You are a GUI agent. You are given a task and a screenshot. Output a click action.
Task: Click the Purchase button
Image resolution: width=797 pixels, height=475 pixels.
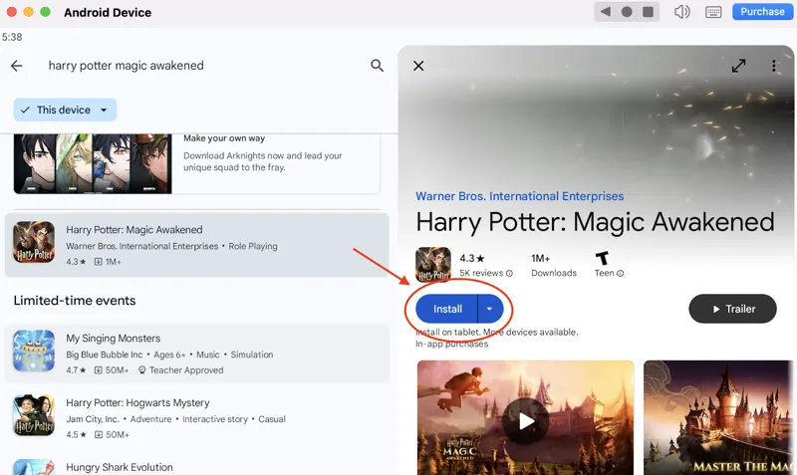(x=762, y=12)
